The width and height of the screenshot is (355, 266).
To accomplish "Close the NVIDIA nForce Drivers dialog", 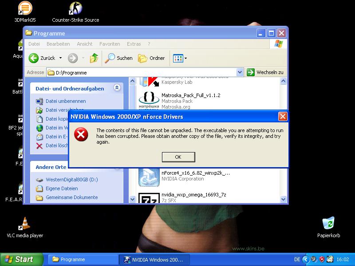I will (283, 117).
